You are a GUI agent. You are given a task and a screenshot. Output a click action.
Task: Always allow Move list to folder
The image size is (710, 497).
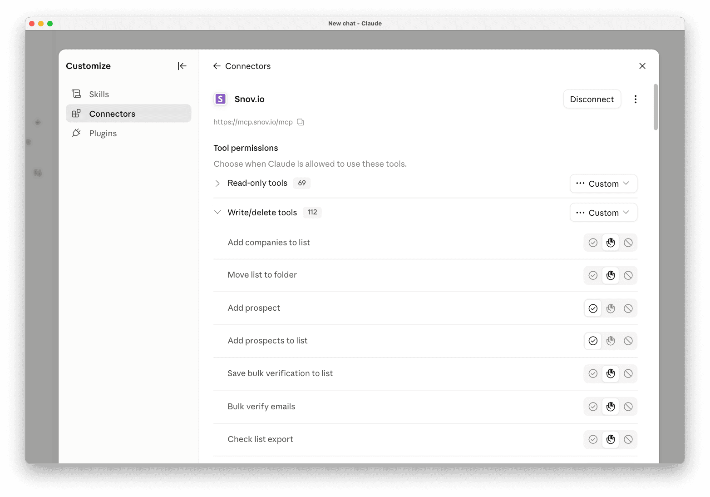[x=593, y=275]
